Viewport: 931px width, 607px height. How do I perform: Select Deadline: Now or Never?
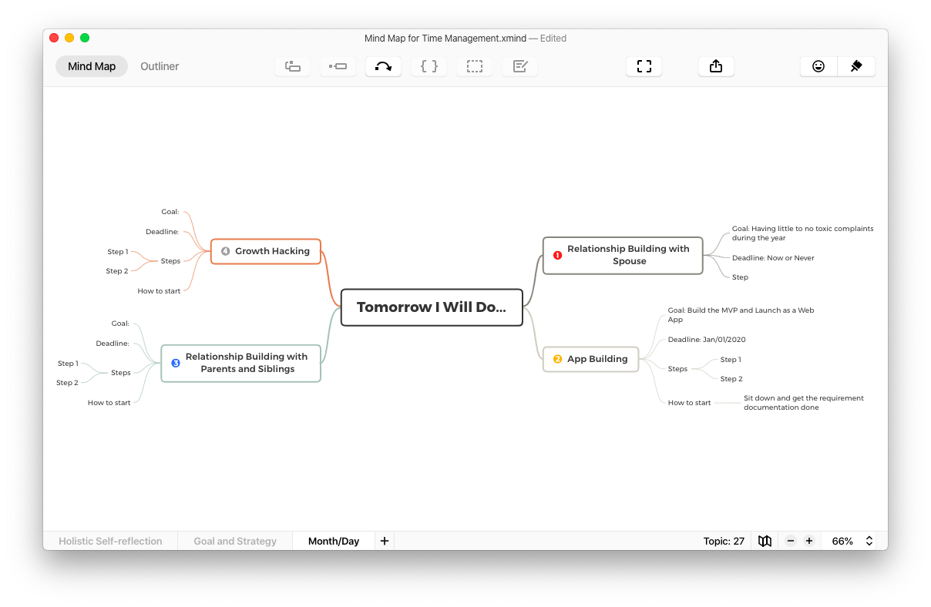[773, 258]
